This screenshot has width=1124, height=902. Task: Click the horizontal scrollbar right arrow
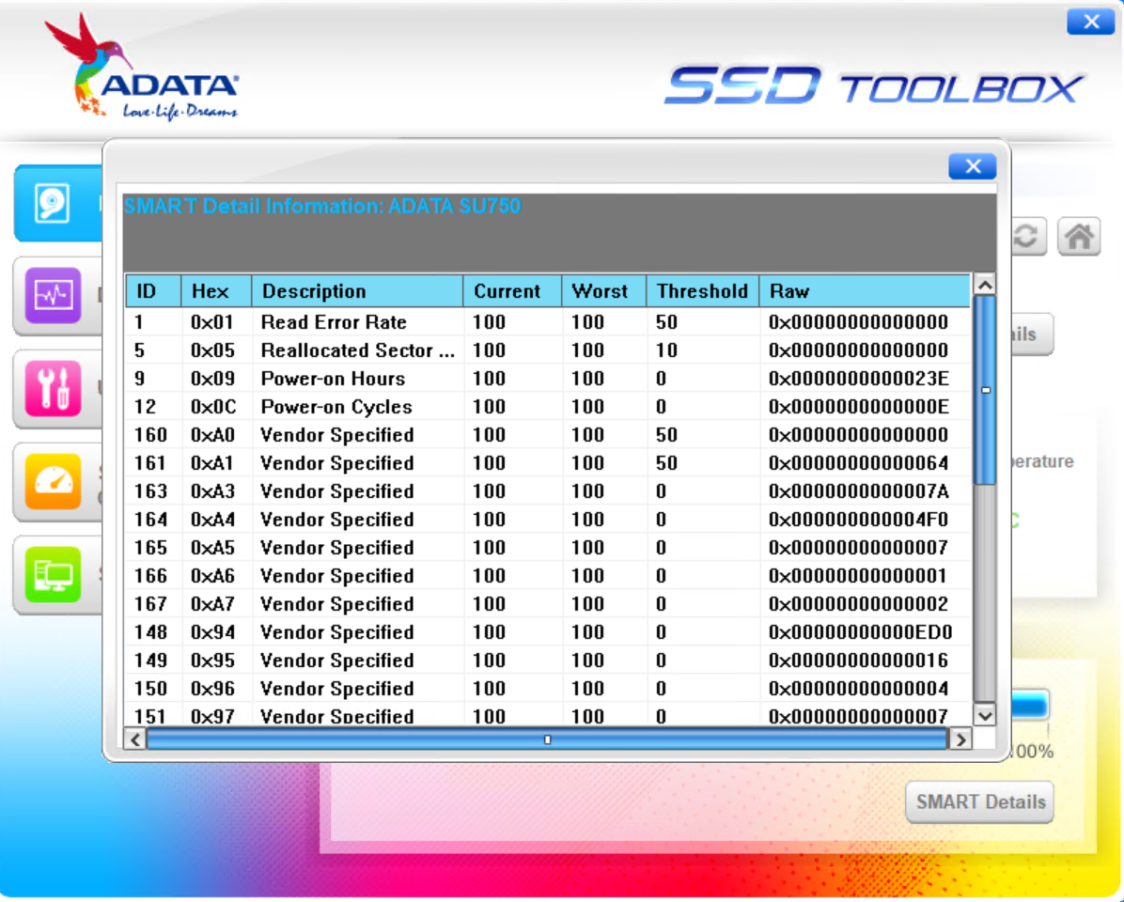click(x=960, y=739)
